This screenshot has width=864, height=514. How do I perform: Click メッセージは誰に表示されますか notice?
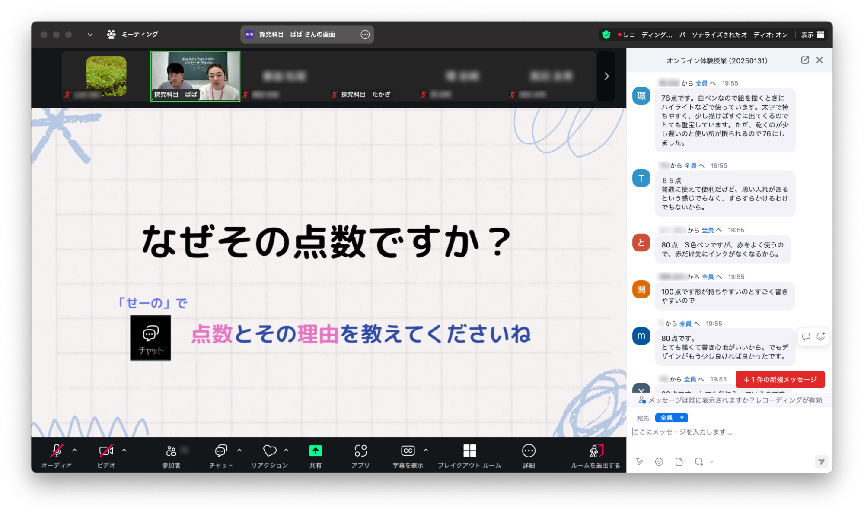pos(730,400)
